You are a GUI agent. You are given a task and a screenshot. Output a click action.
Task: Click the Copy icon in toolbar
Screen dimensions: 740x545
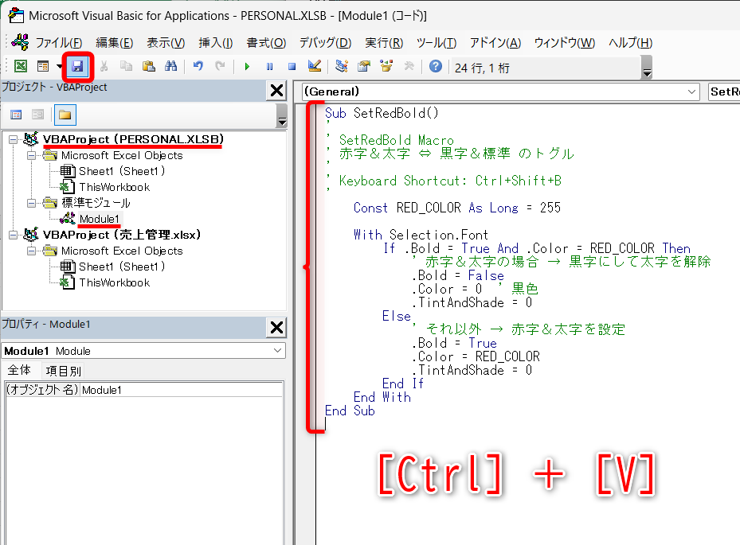(126, 66)
